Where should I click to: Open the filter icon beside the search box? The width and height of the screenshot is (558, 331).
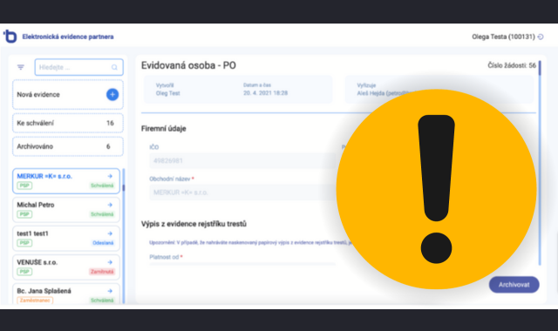click(21, 67)
